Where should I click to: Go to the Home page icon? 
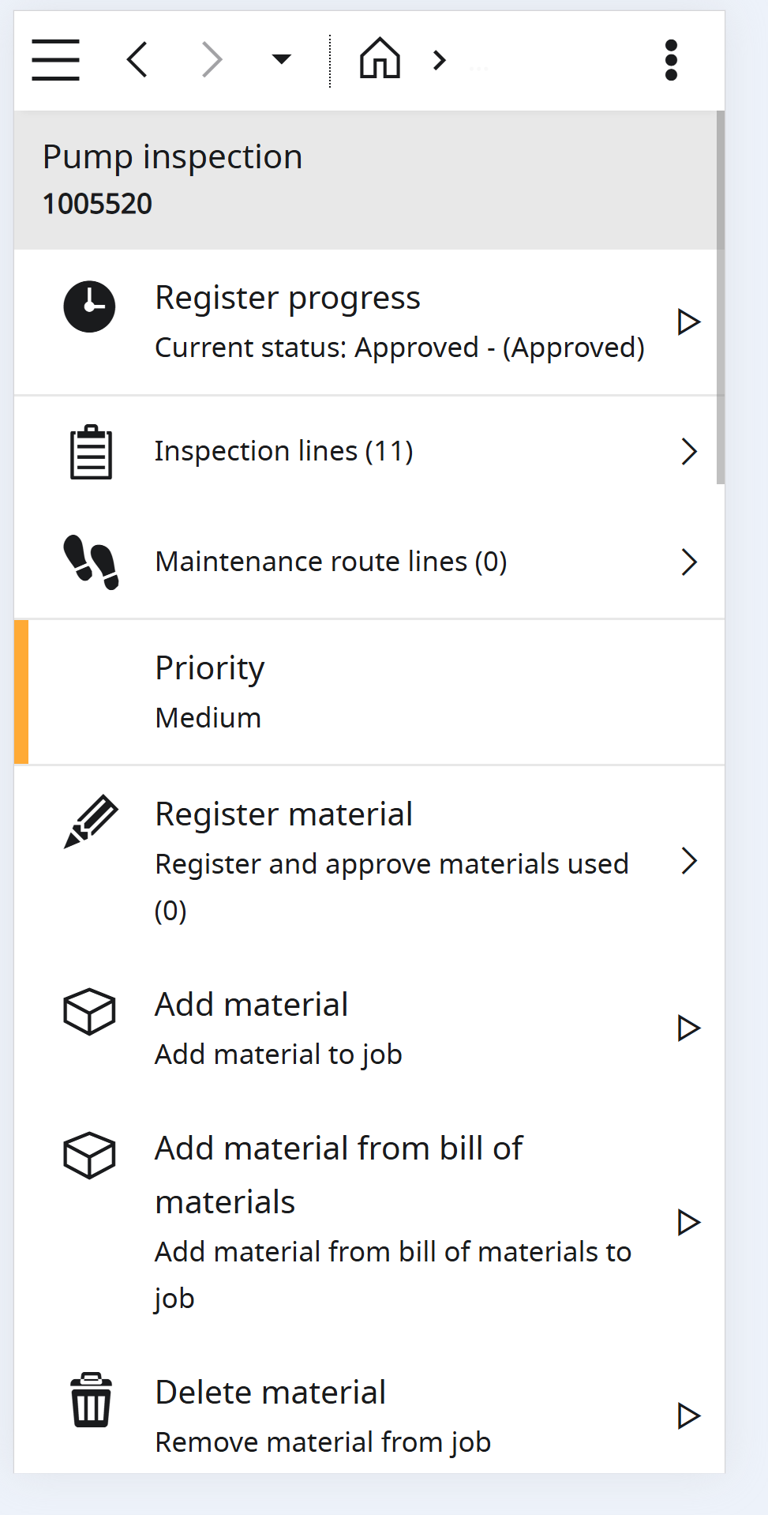pyautogui.click(x=380, y=59)
